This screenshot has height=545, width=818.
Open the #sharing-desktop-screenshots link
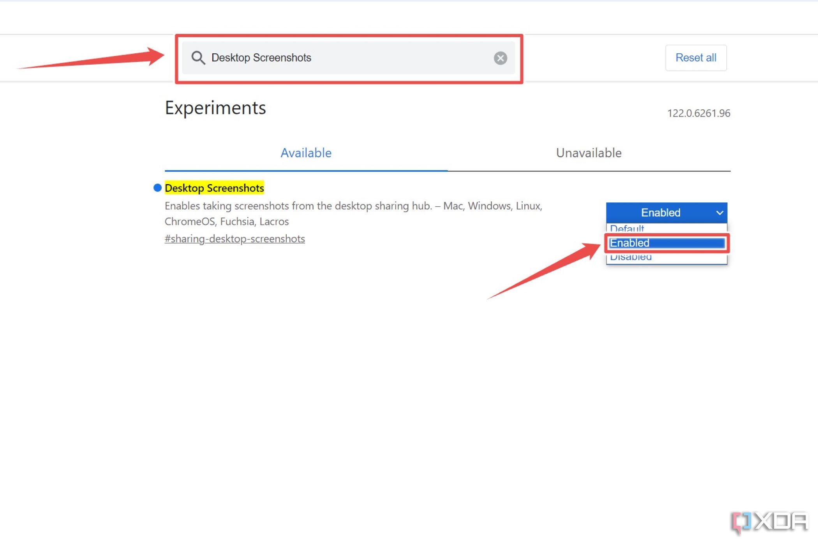pyautogui.click(x=234, y=239)
